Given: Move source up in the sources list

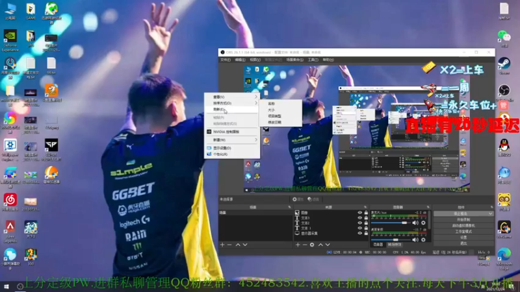Looking at the screenshot, I should [x=320, y=245].
